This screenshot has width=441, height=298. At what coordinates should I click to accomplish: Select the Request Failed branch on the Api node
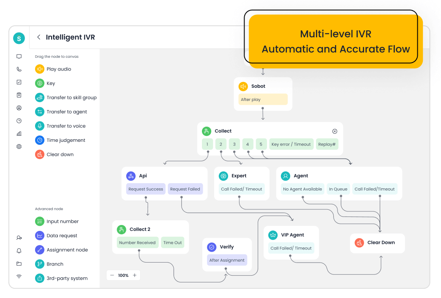tap(185, 189)
